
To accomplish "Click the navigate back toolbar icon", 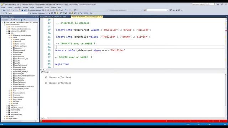I will (x=4, y=10).
